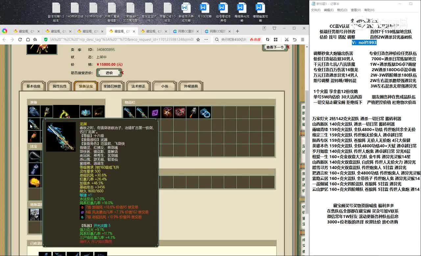Open WPS document 秦陵皇宫攻略
Image resolution: width=421 pixels, height=256 pixels.
click(260, 12)
